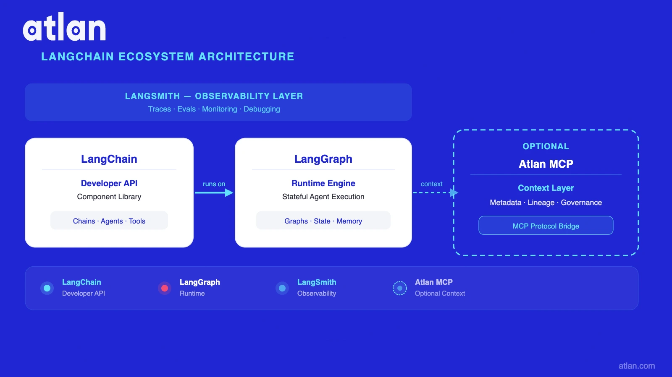This screenshot has height=377, width=672.
Task: Click the 'Optional Context' legend subtitle
Action: click(440, 294)
